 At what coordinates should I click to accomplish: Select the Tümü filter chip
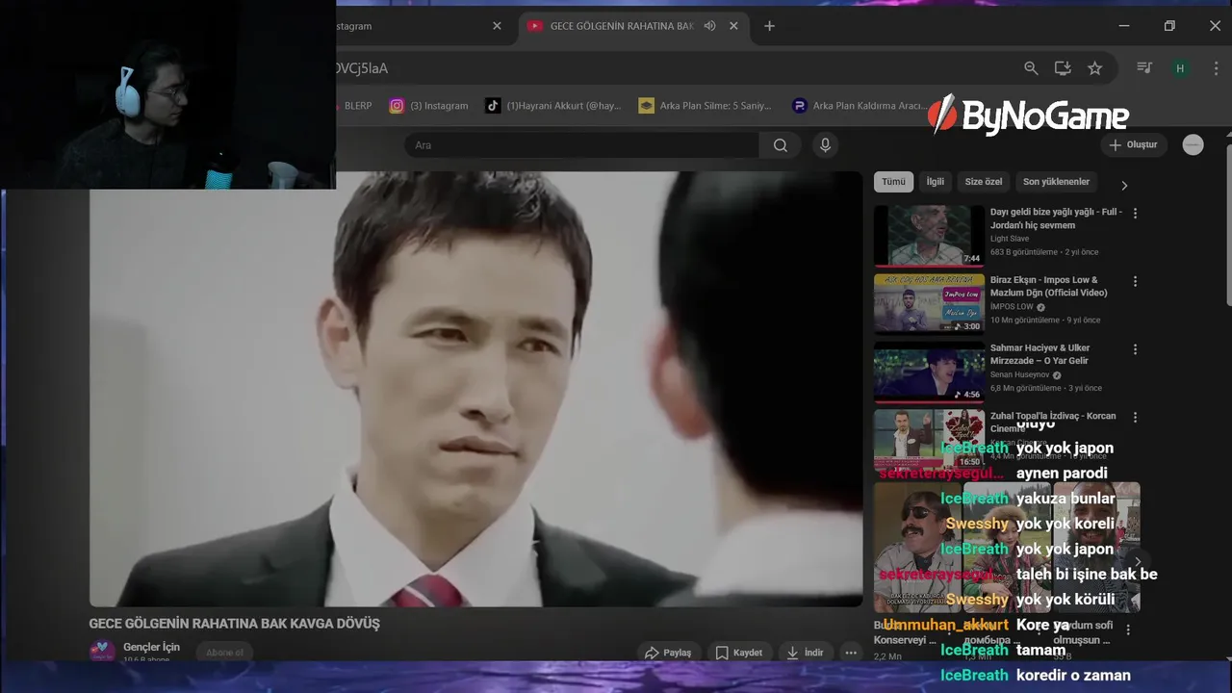click(x=893, y=182)
